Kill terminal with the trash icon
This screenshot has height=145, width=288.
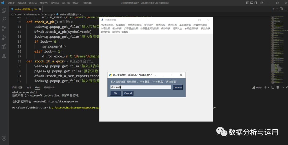[x=278, y=87]
